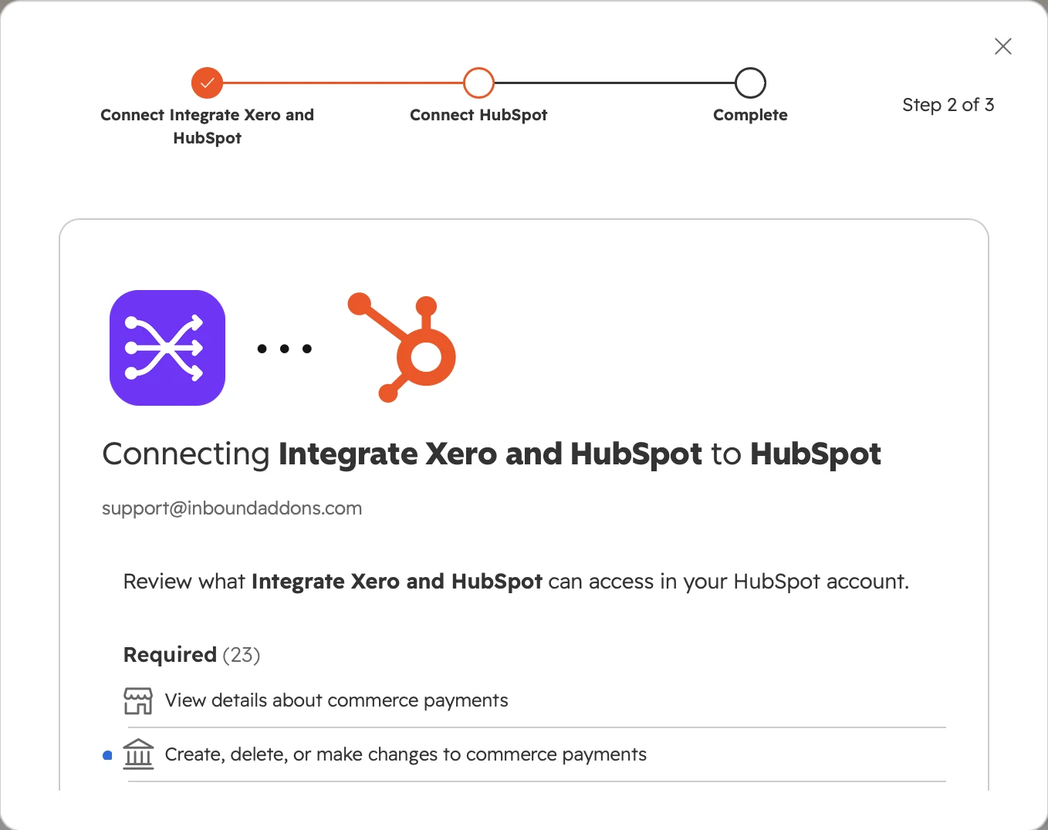Screen dimensions: 1048x830
Task: Click the completed first step checkmark circle
Action: (x=207, y=83)
